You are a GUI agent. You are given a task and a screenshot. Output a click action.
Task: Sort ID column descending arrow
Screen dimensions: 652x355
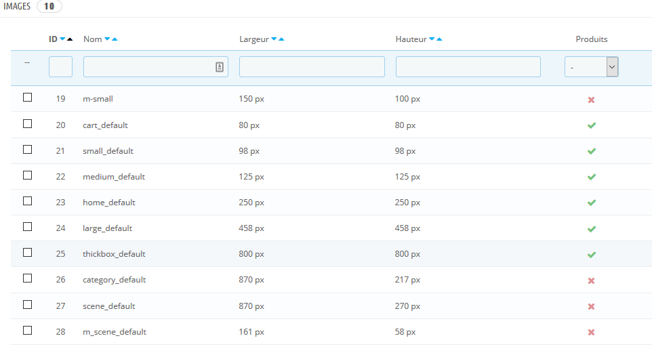click(62, 39)
